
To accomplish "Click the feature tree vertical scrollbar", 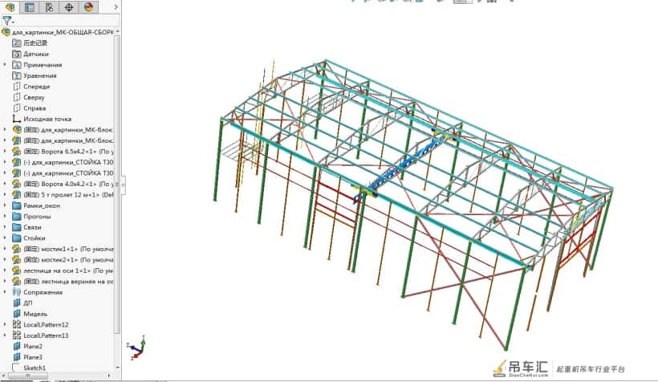I will click(117, 185).
